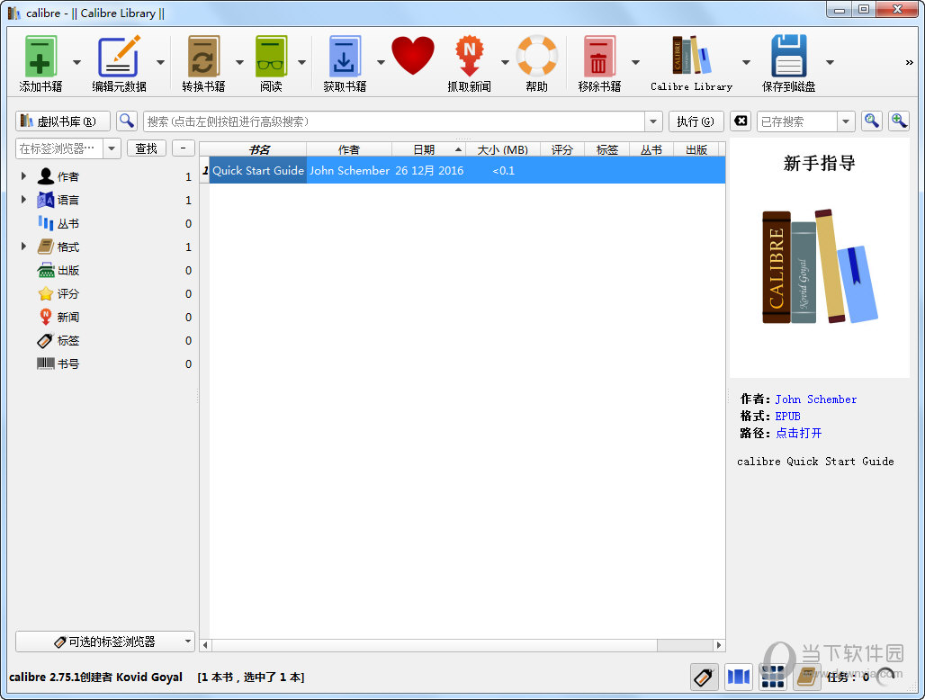Viewport: 925px width, 700px height.
Task: Click the EPUB format link
Action: pyautogui.click(x=787, y=417)
